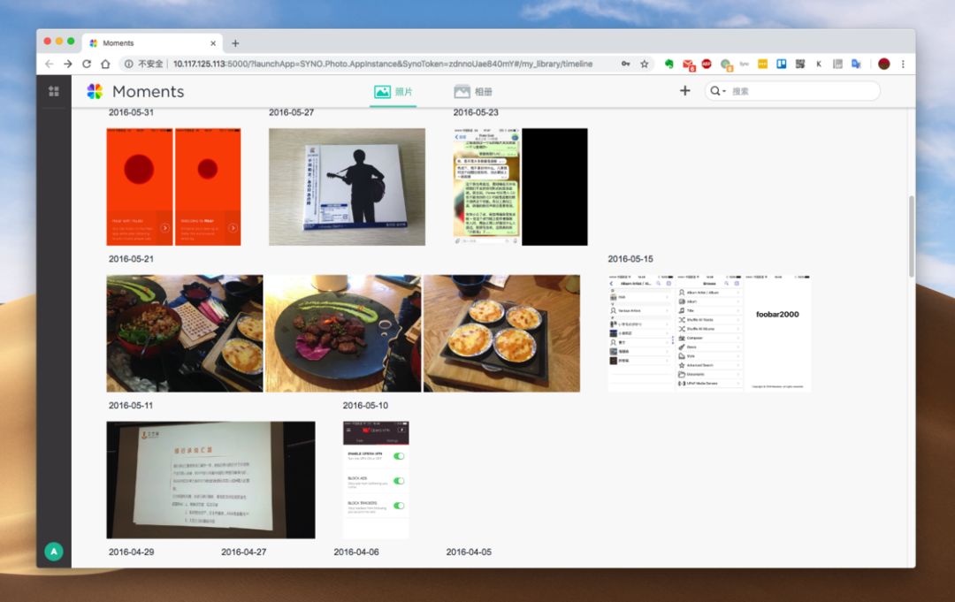Image resolution: width=955 pixels, height=602 pixels.
Task: Open the user account avatar 'A'
Action: click(x=54, y=552)
